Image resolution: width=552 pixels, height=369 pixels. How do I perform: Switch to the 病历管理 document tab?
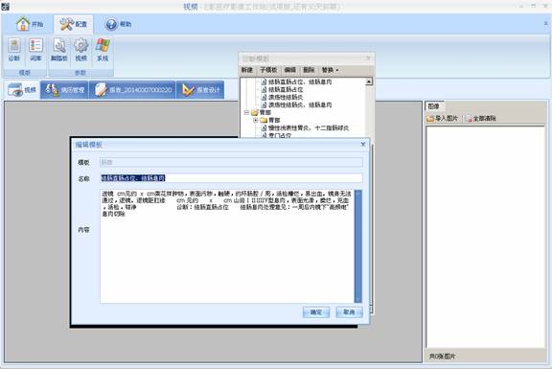point(64,90)
